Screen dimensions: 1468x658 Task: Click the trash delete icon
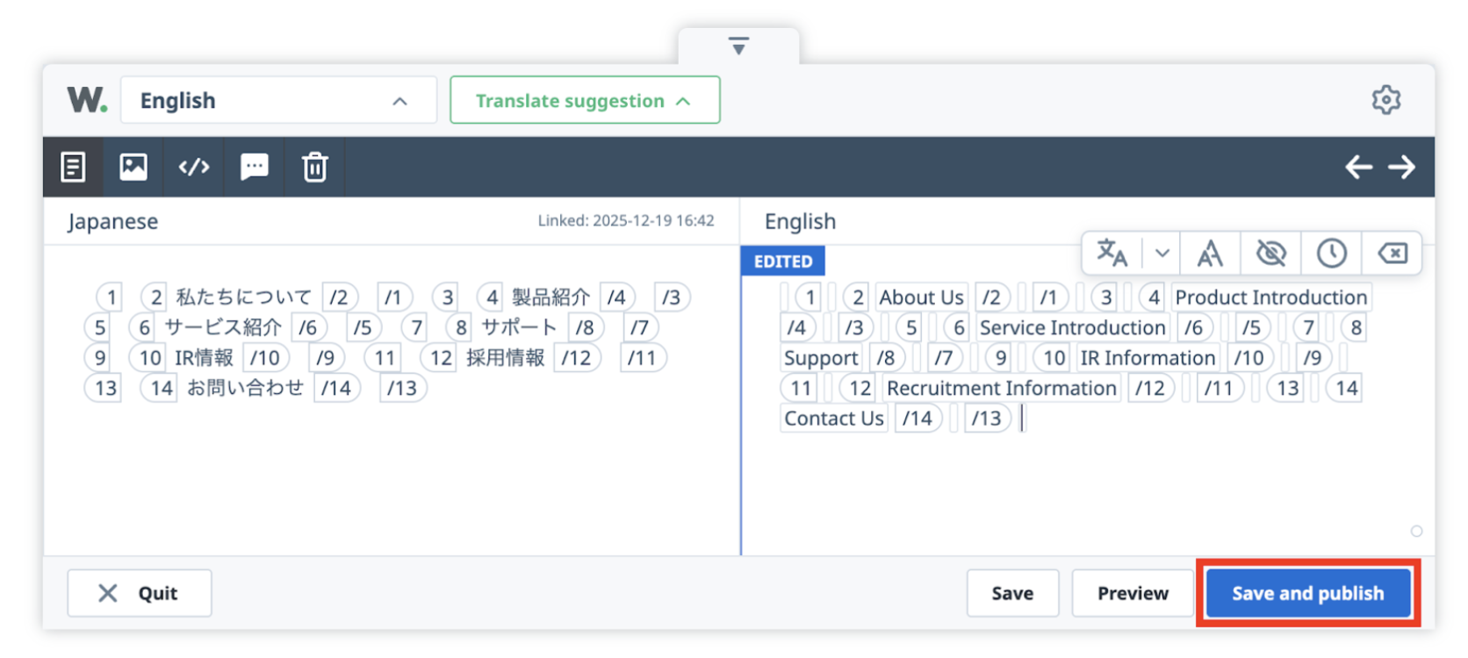coord(314,167)
